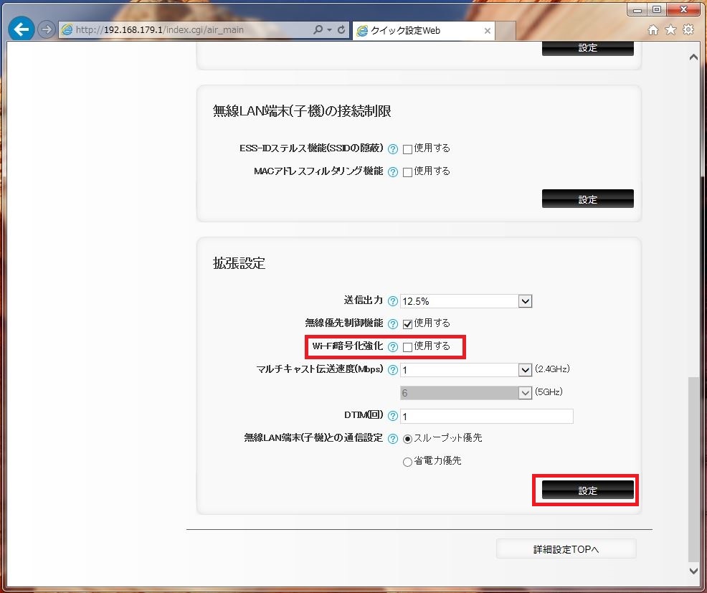This screenshot has width=707, height=593.
Task: Close the クイック設定Web tab
Action: pyautogui.click(x=487, y=31)
